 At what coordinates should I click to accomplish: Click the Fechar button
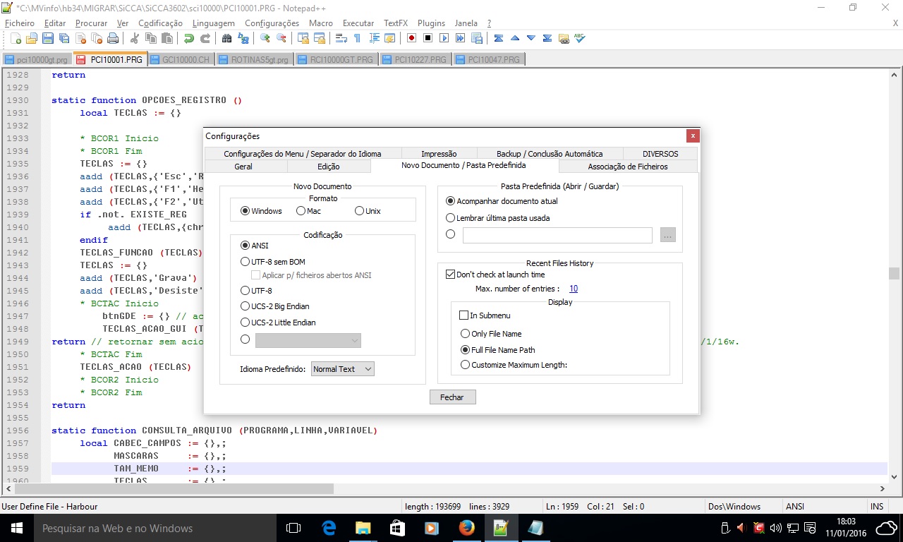click(452, 397)
